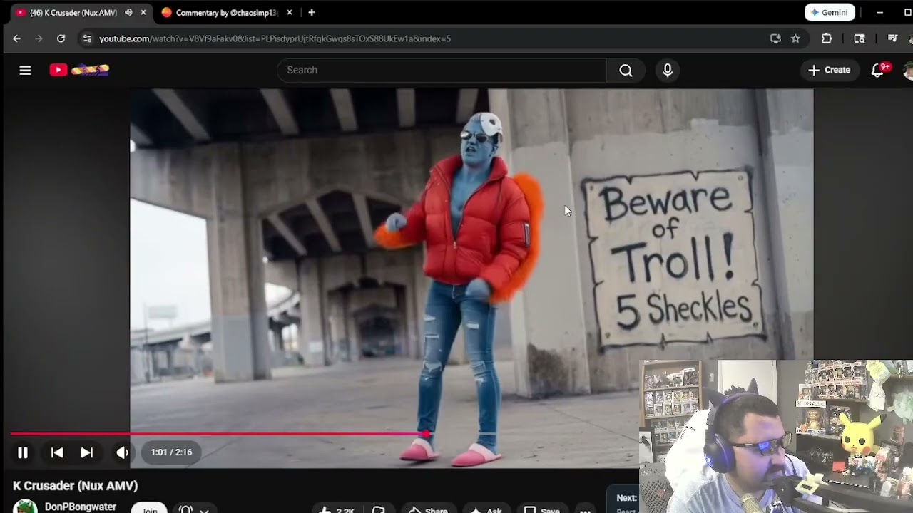The image size is (913, 513).
Task: Open the media controls icon in Chrome toolbar
Action: (x=892, y=38)
